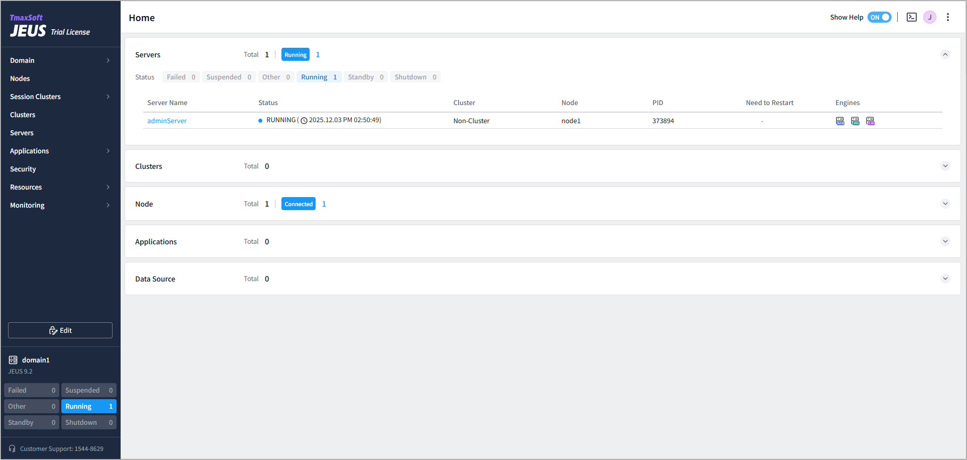Screen dimensions: 967x460
Task: Click the blue Connected badge in Node
Action: click(299, 204)
